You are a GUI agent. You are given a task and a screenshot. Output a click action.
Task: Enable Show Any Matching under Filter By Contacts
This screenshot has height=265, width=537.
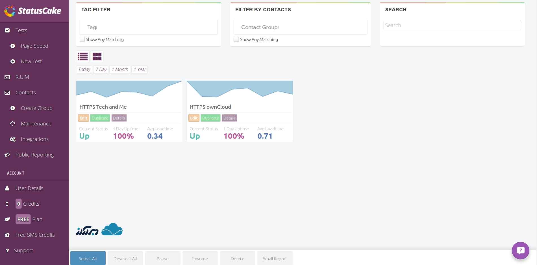(236, 40)
